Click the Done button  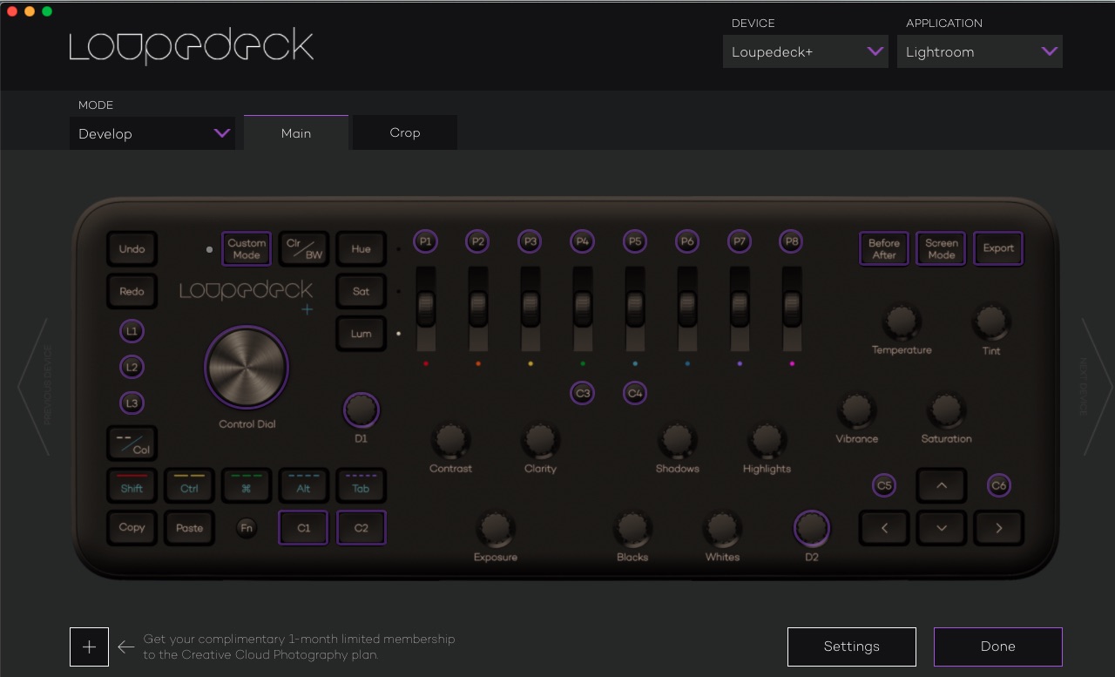(x=998, y=647)
